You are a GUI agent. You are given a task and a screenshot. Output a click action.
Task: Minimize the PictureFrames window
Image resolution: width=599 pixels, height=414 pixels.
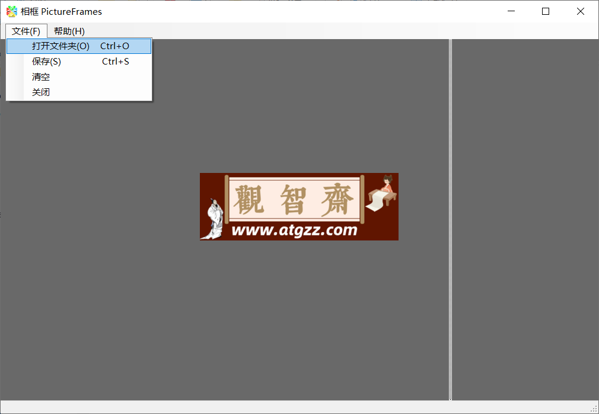(x=511, y=11)
